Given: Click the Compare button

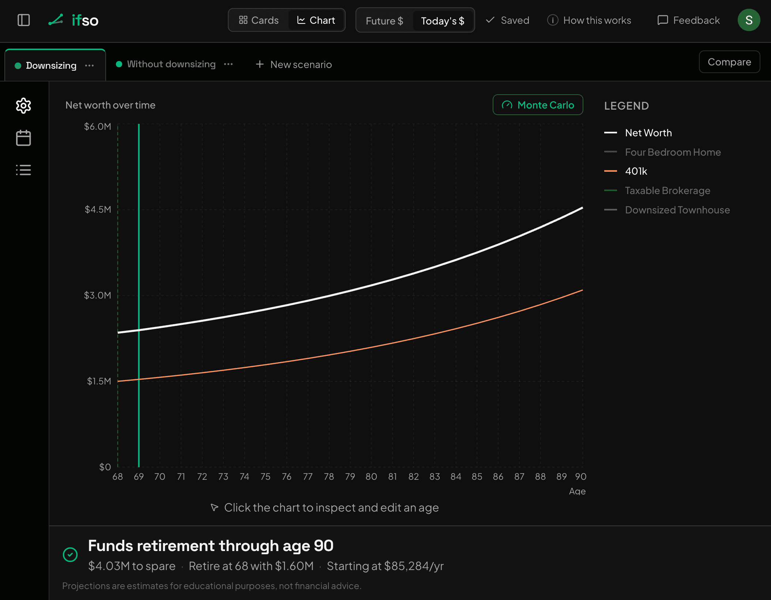Looking at the screenshot, I should (729, 62).
